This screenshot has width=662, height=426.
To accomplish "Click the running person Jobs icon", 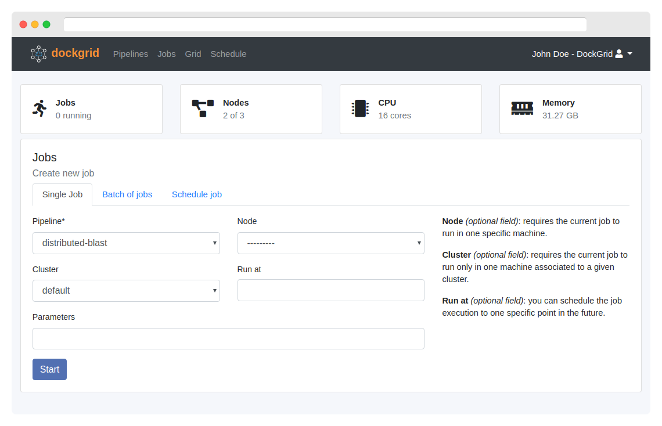I will click(39, 109).
